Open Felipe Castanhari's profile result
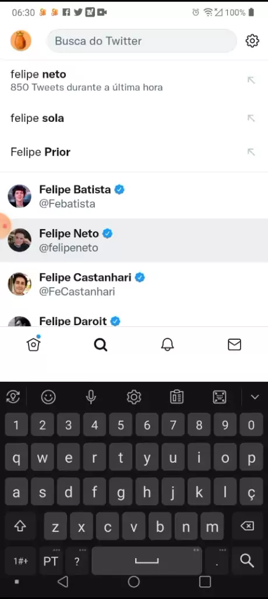 134,284
